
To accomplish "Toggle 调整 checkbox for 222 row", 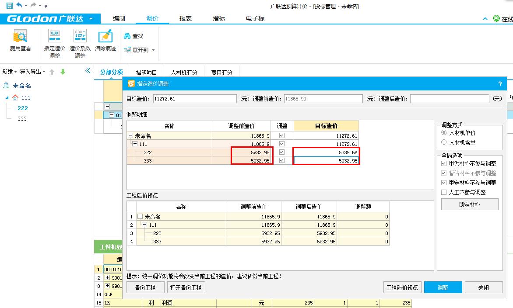I will pos(282,152).
